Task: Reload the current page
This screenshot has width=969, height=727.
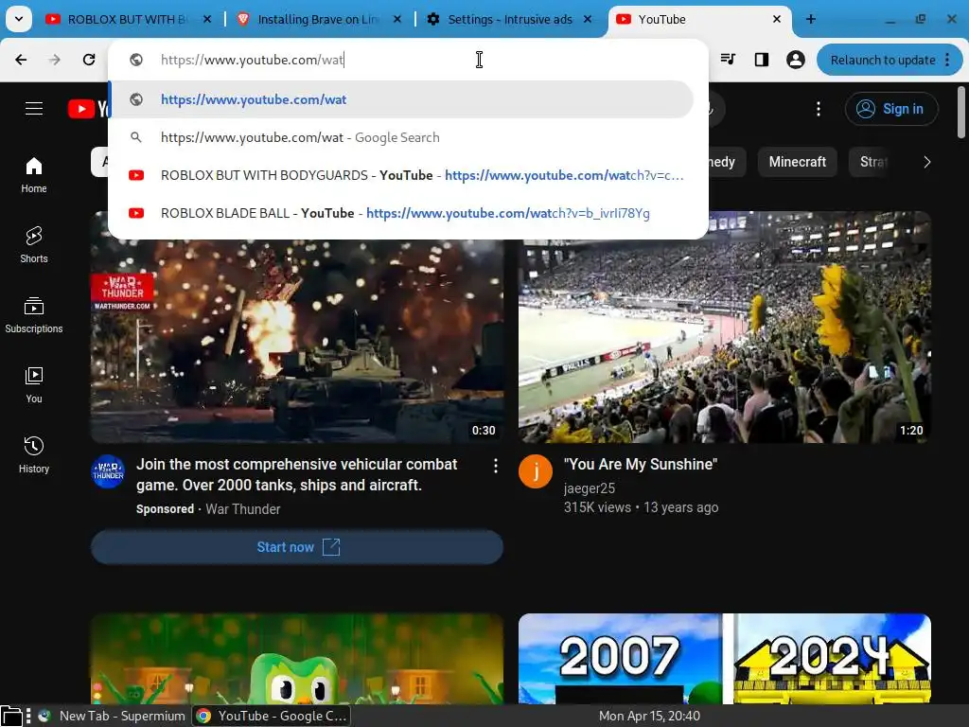Action: coord(89,60)
